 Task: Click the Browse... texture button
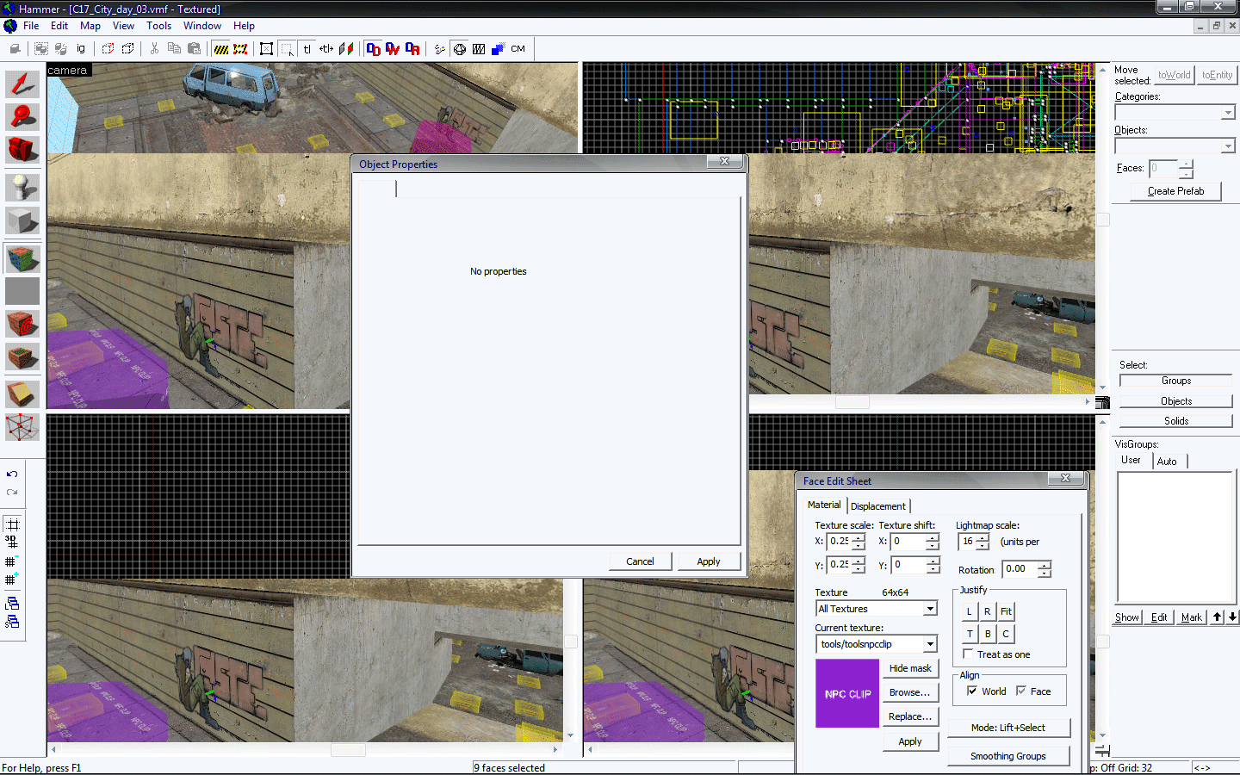pos(910,692)
